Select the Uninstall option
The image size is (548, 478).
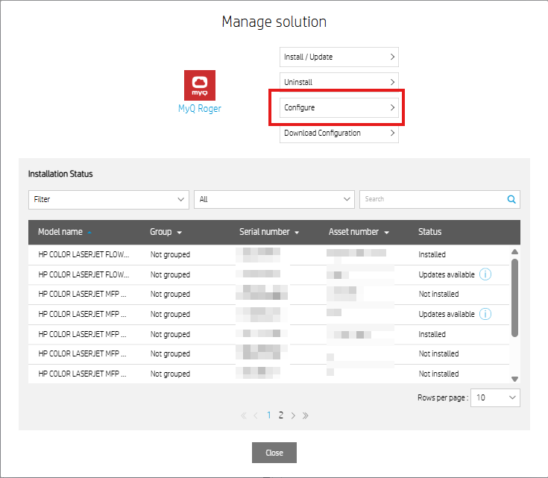tap(338, 82)
